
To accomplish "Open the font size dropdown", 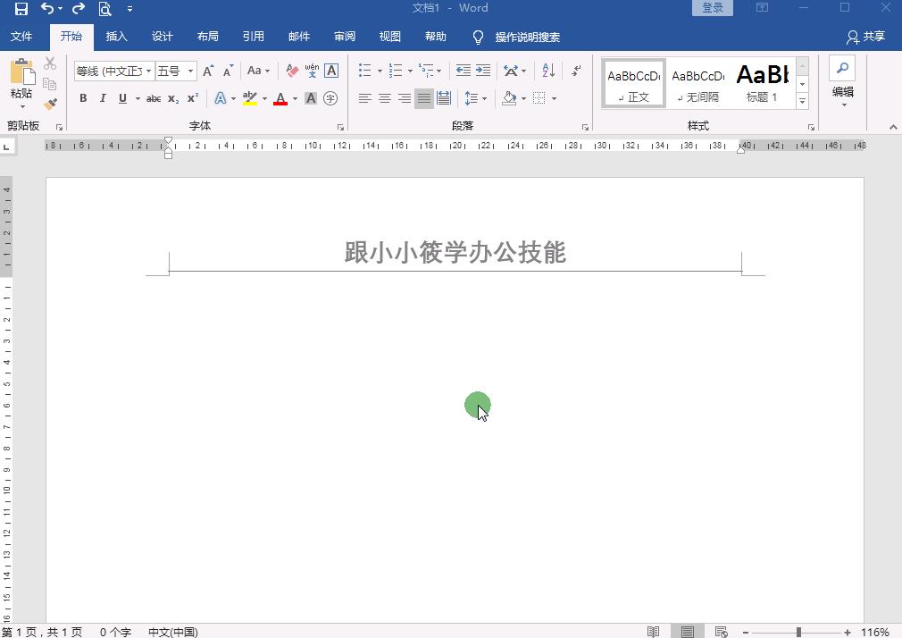I will [x=191, y=71].
